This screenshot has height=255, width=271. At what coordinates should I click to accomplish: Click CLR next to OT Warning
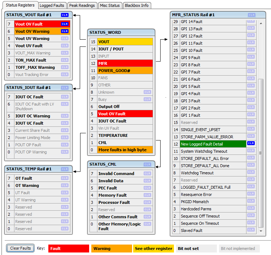[x=65, y=185]
